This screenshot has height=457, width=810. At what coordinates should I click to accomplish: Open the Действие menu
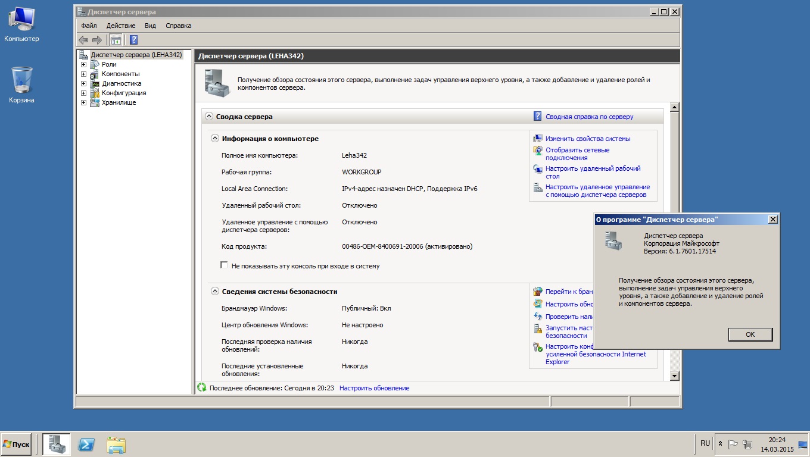[121, 26]
